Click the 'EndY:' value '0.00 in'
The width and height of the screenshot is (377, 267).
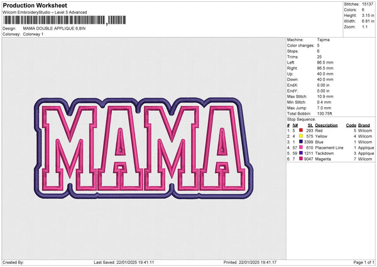click(x=323, y=91)
